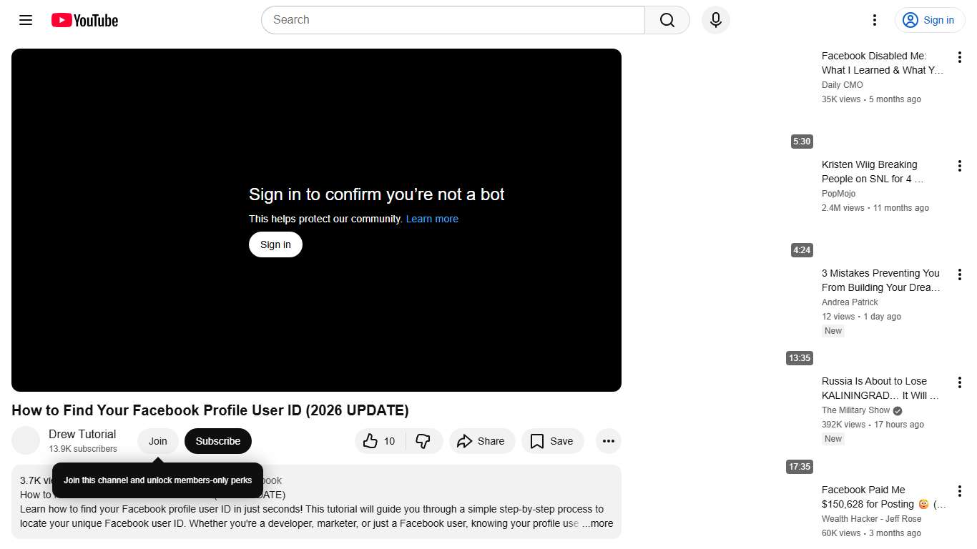977x549 pixels.
Task: Open options menu for Kristen Wiig video
Action: (959, 165)
